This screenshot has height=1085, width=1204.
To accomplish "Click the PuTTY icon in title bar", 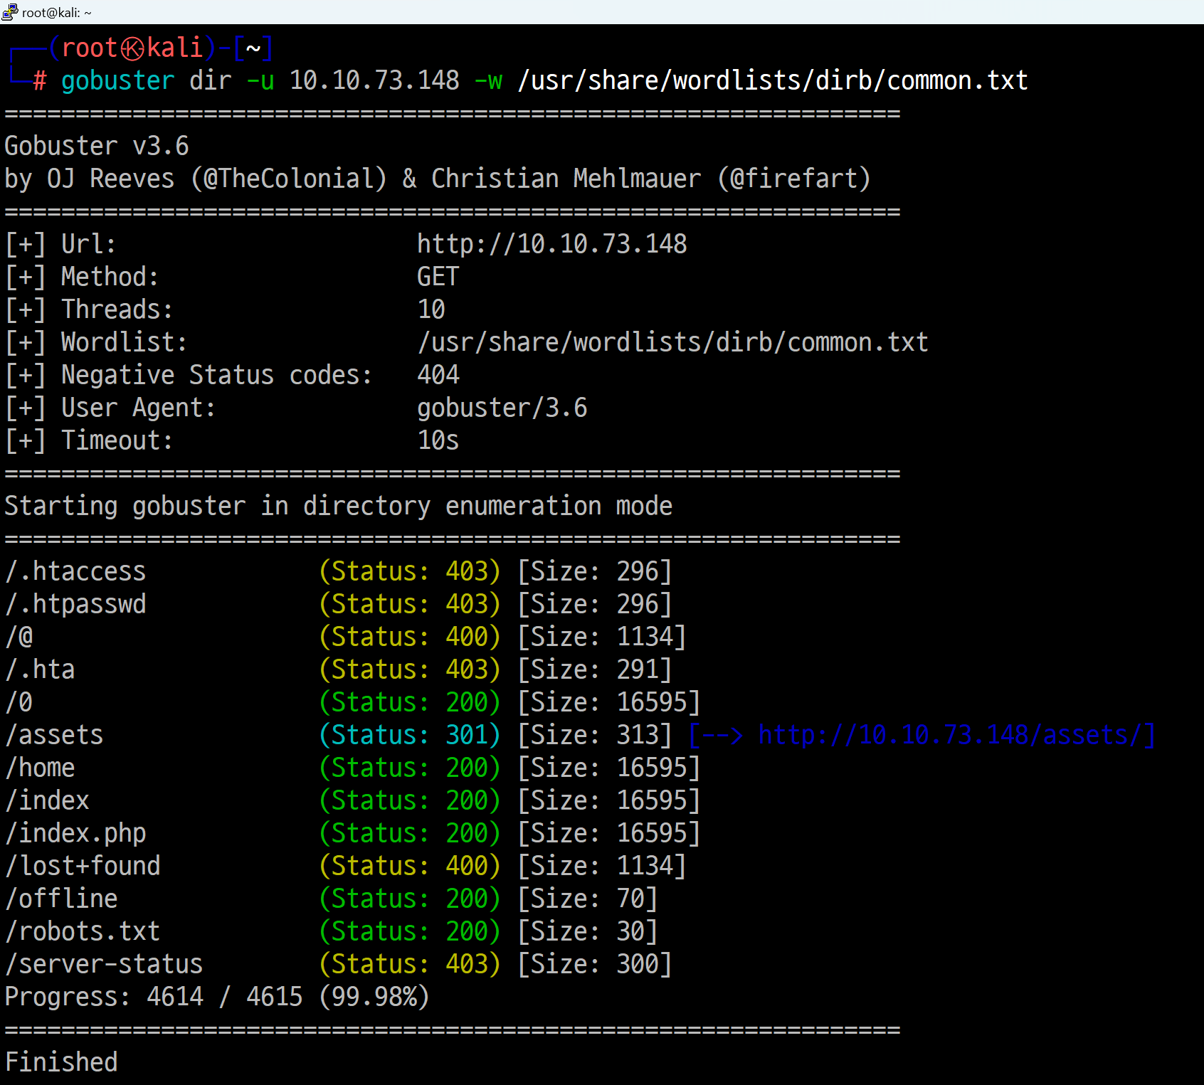I will (9, 11).
